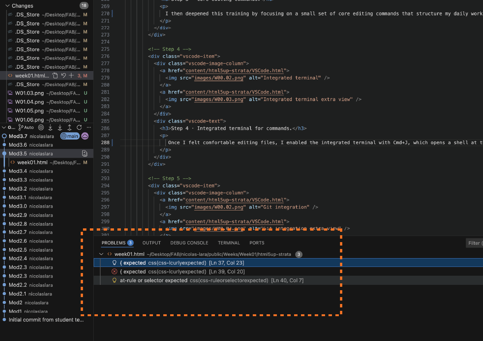483x341 pixels.
Task: Pull commits using Graph toolbar icon
Action: 60,127
